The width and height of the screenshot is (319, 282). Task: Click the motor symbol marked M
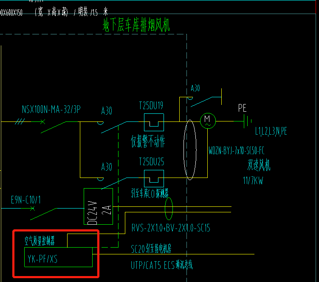[207, 121]
